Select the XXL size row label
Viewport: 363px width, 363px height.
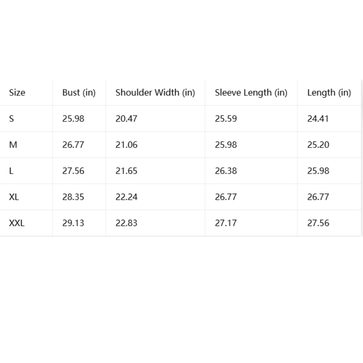17,223
